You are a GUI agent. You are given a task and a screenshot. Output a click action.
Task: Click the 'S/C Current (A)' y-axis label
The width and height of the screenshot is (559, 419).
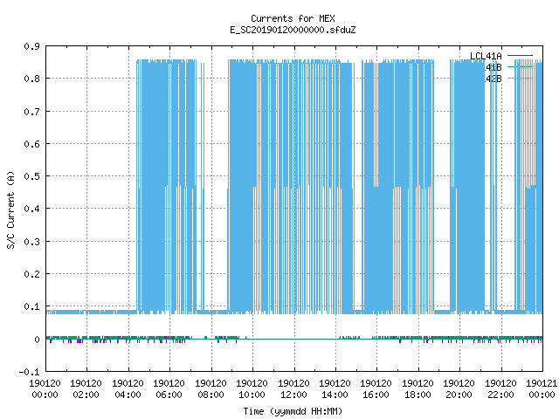[10, 209]
